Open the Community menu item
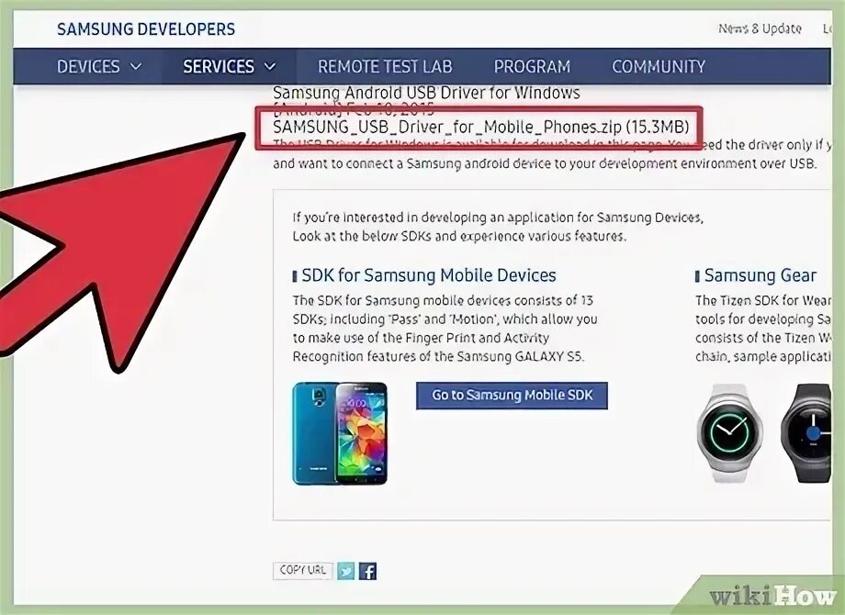The height and width of the screenshot is (615, 845). [x=659, y=67]
